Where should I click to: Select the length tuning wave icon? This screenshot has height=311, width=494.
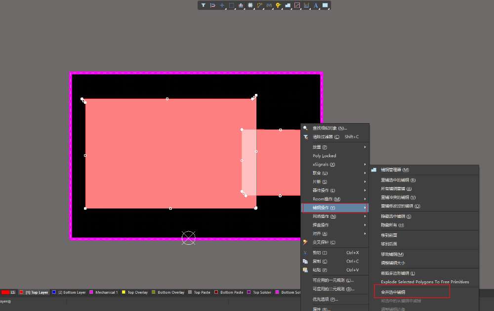[269, 5]
